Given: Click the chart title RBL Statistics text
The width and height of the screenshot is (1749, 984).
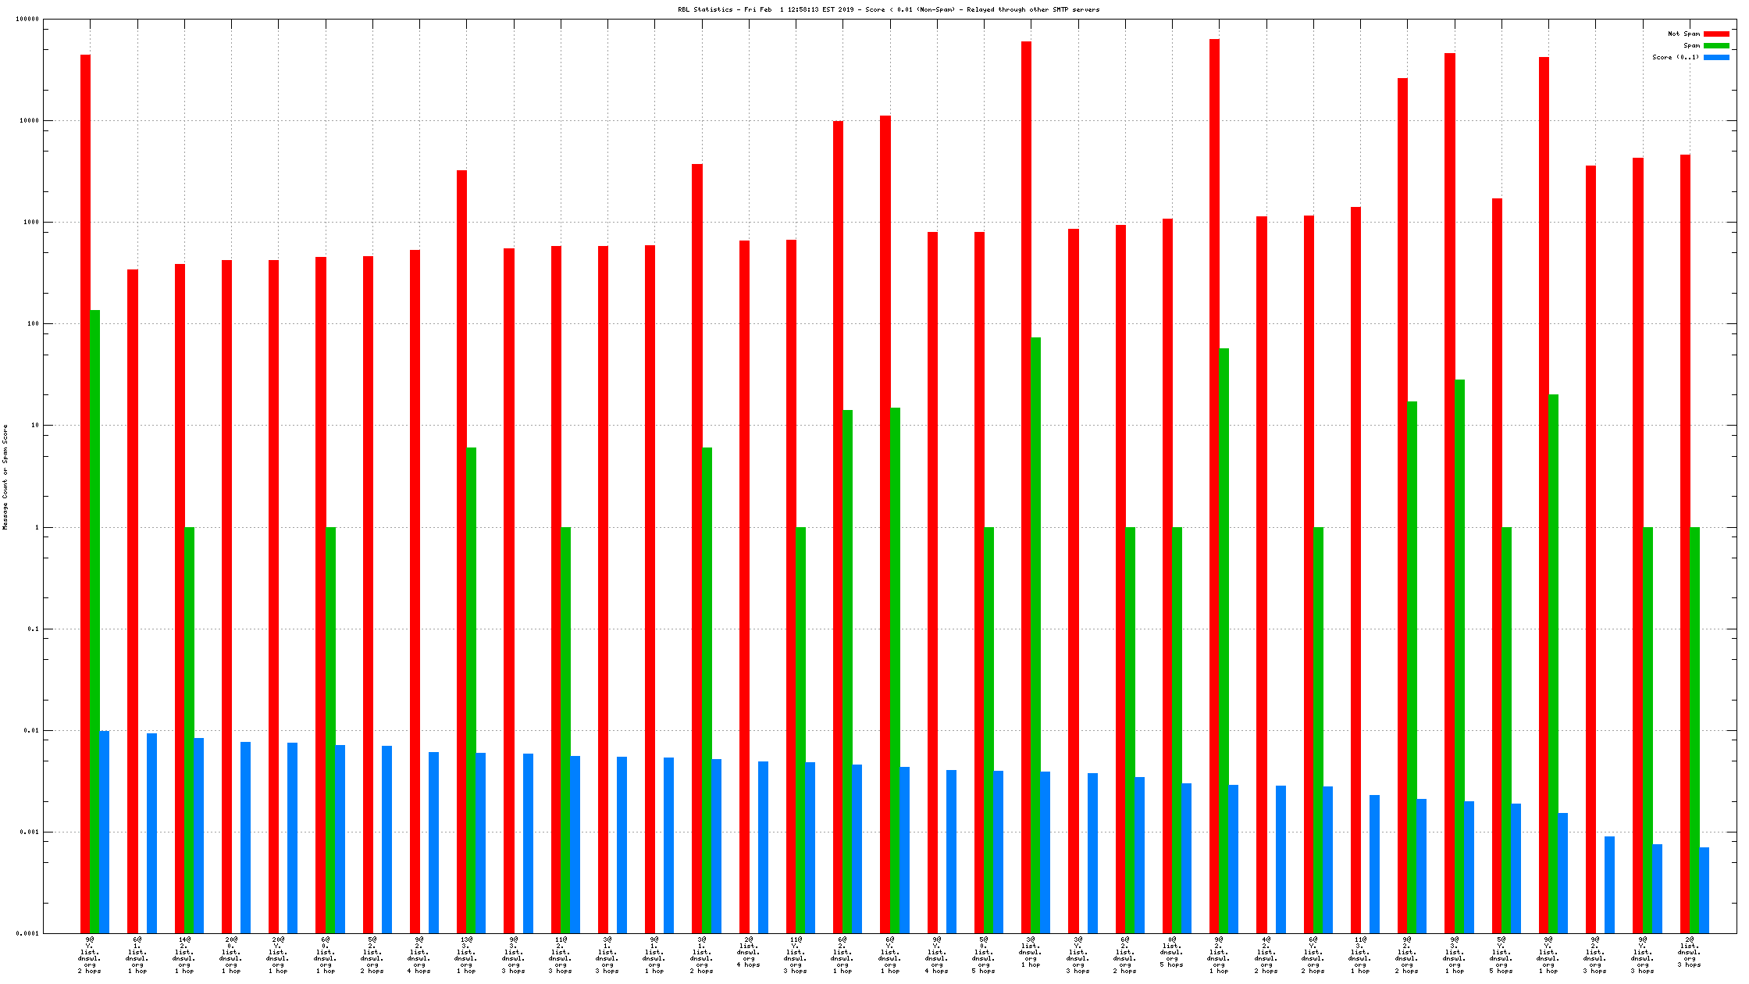Looking at the screenshot, I should pos(888,10).
